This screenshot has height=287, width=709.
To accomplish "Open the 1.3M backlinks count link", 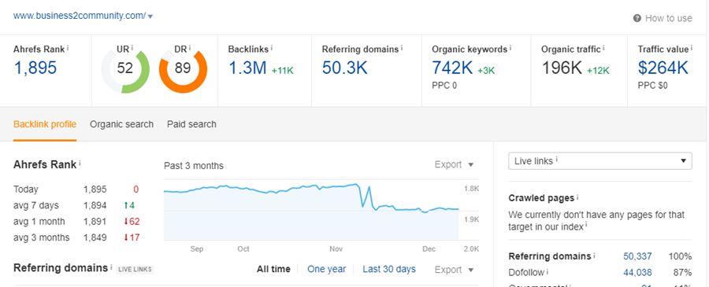I will pyautogui.click(x=247, y=68).
